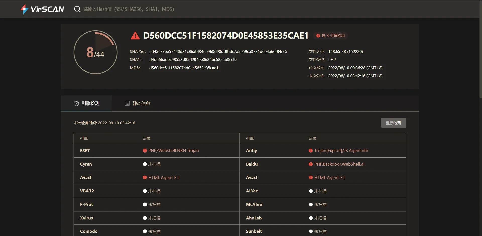Viewport: 482px width, 236px height.
Task: Click the last detection time text above table
Action: [104, 123]
